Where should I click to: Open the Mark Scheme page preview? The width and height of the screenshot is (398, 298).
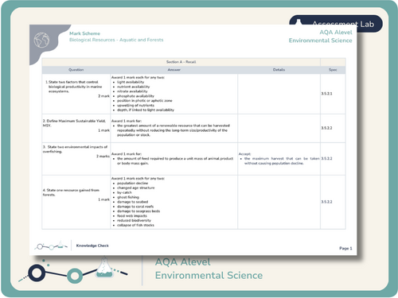pyautogui.click(x=193, y=140)
